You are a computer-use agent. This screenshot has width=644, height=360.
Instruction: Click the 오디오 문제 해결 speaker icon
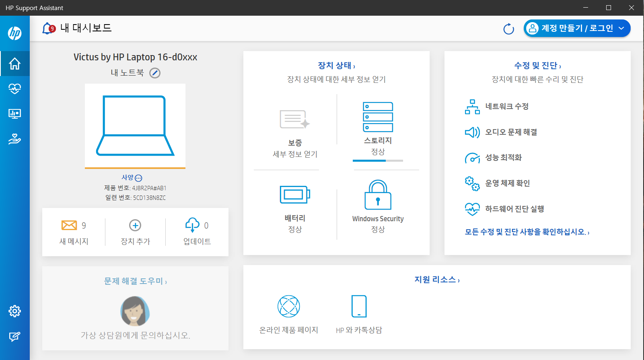pos(472,132)
